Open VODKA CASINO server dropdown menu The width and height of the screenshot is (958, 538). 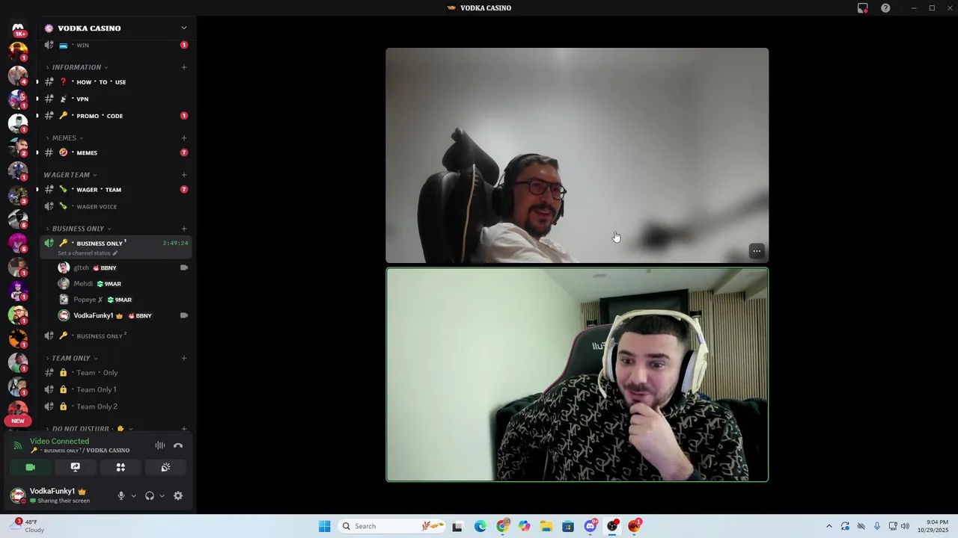[183, 28]
